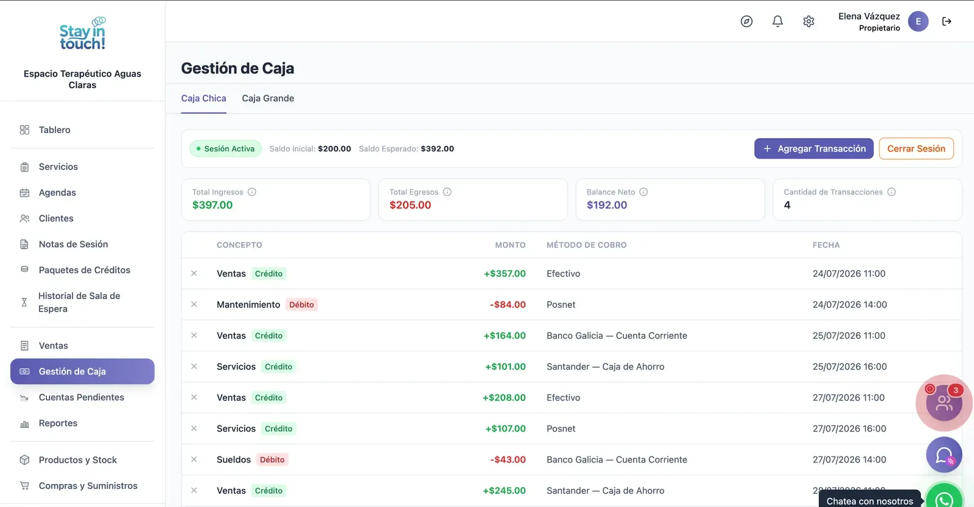Viewport: 974px width, 507px height.
Task: Click the logout arrow icon
Action: point(947,21)
